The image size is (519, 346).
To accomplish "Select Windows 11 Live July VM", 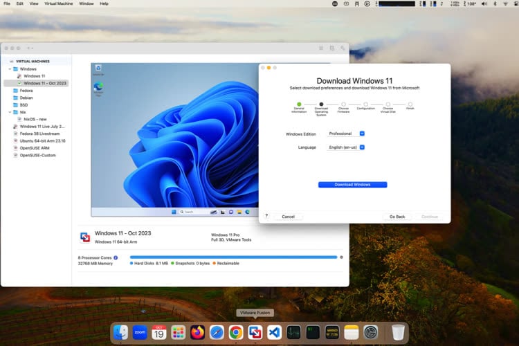I will pyautogui.click(x=42, y=127).
